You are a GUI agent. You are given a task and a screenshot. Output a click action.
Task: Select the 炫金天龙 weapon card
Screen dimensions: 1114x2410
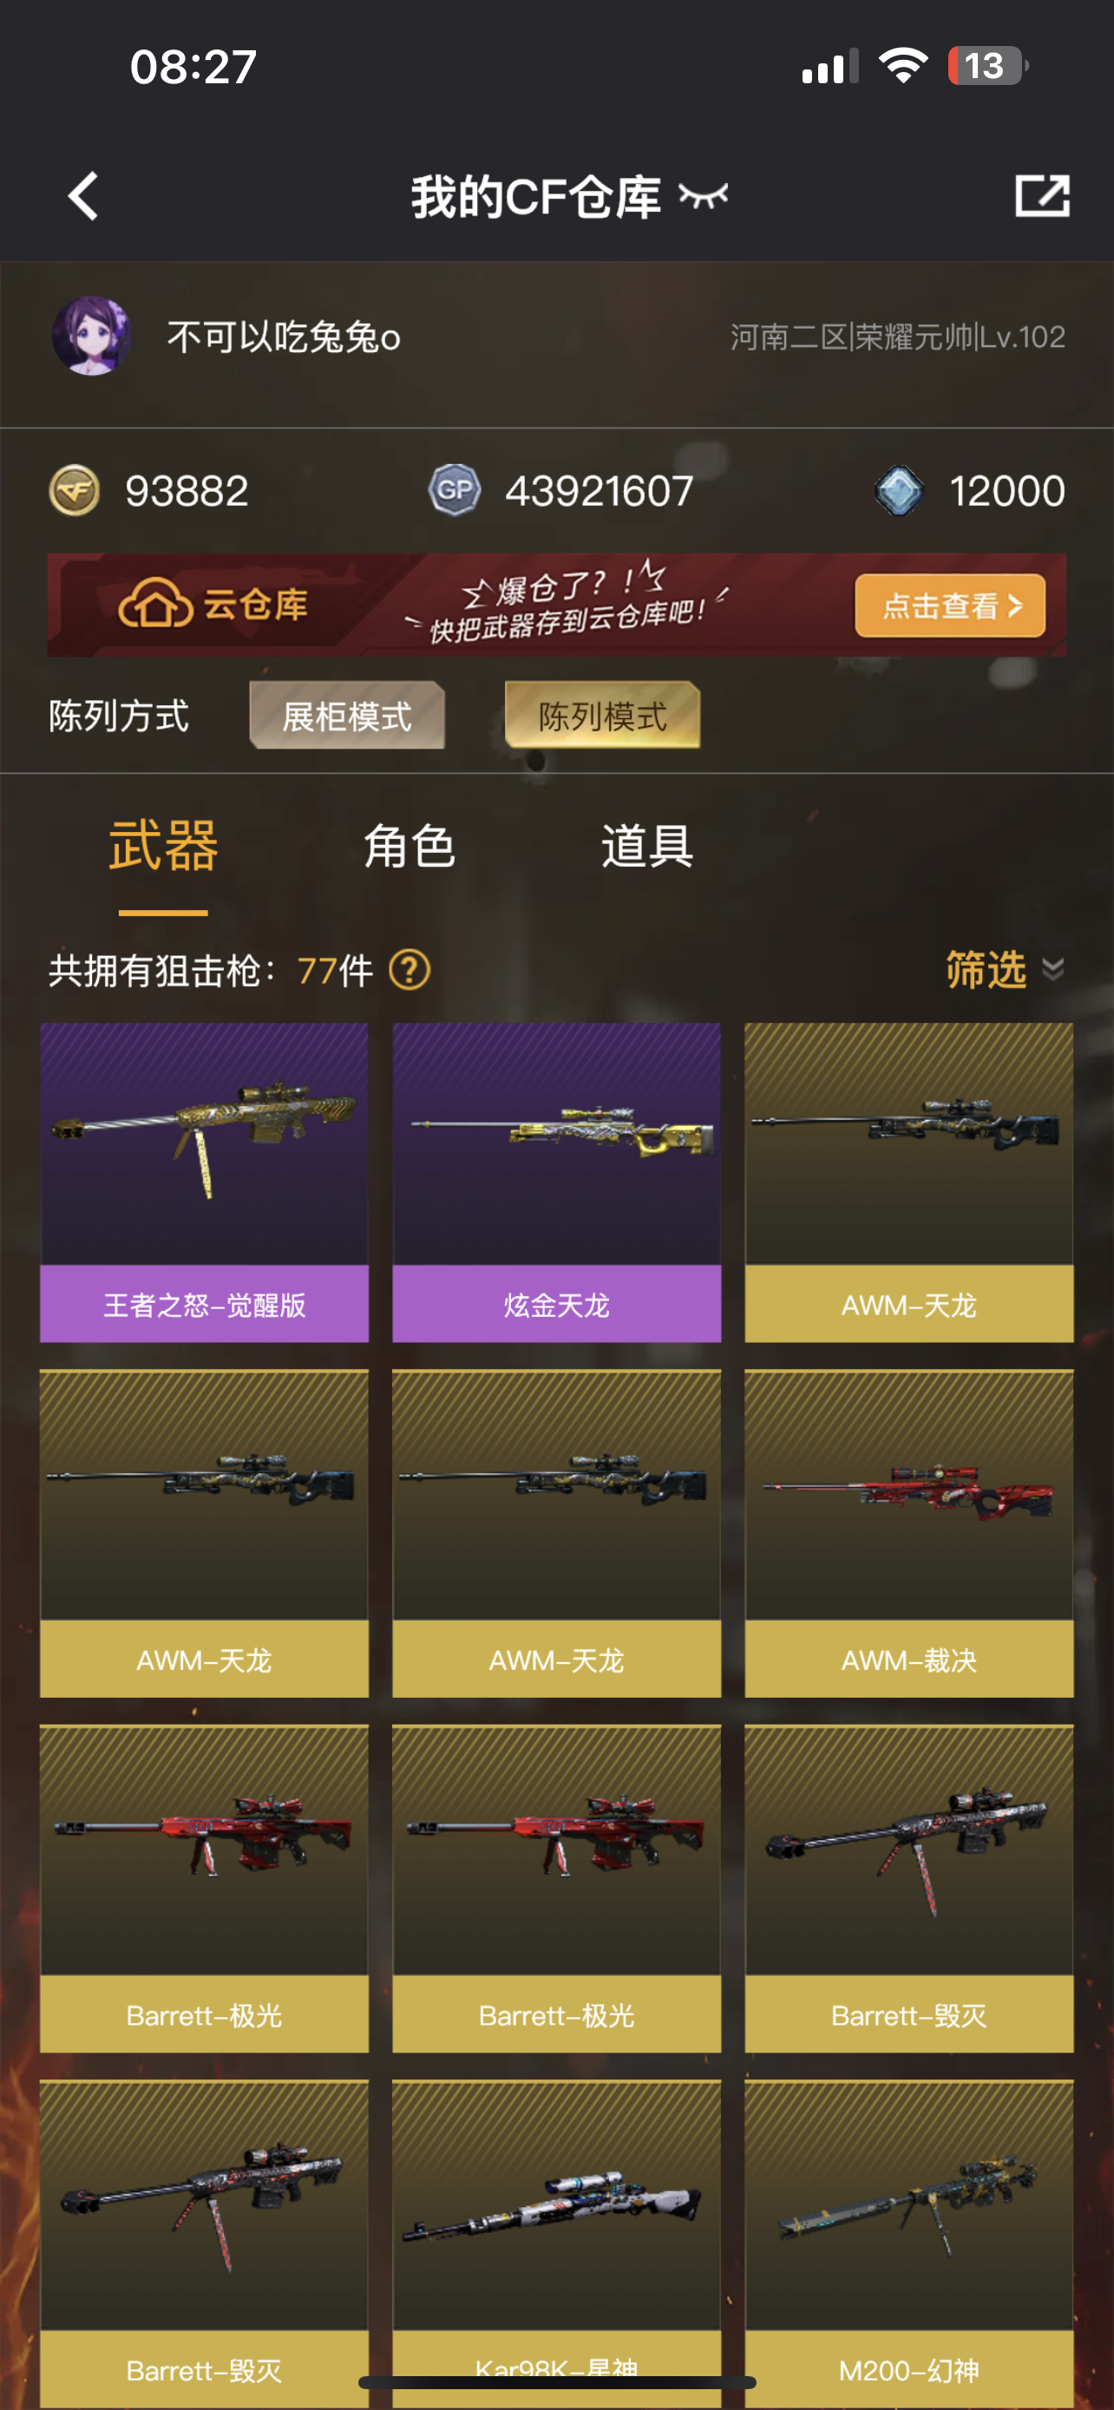[x=556, y=1182]
